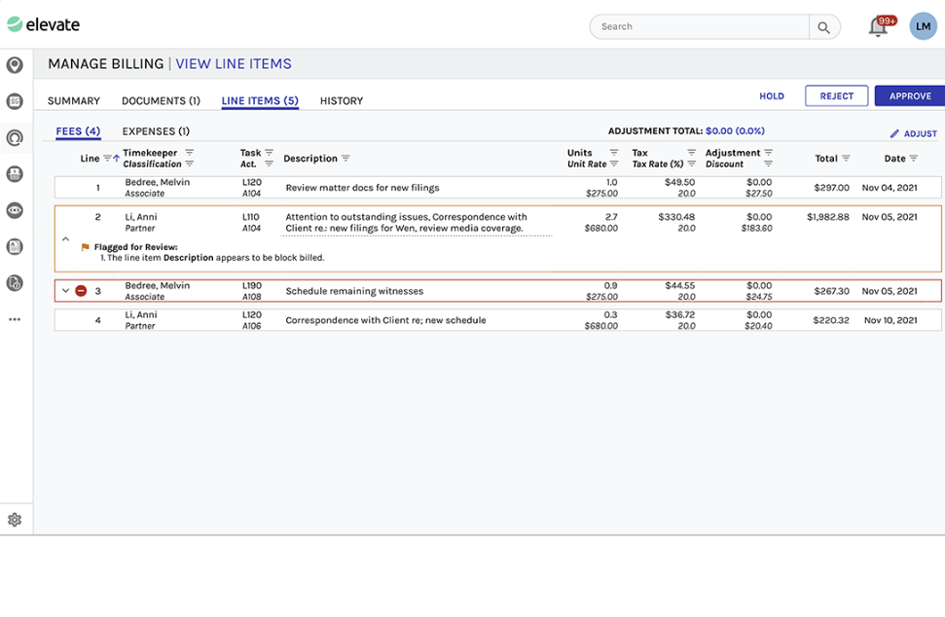Click the Approve button
Screen dimensions: 945x617
pos(910,95)
